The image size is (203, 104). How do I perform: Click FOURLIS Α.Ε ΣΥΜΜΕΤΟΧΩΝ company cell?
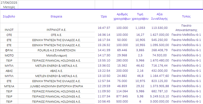57,50
